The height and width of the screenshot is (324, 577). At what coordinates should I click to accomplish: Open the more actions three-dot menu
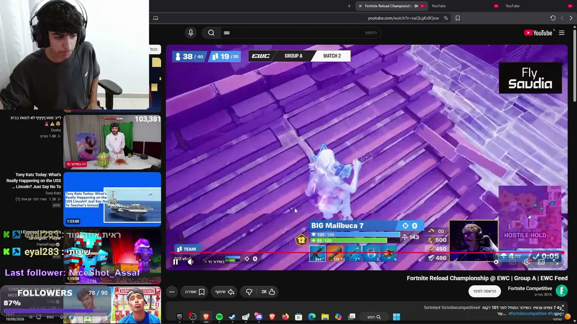(172, 292)
